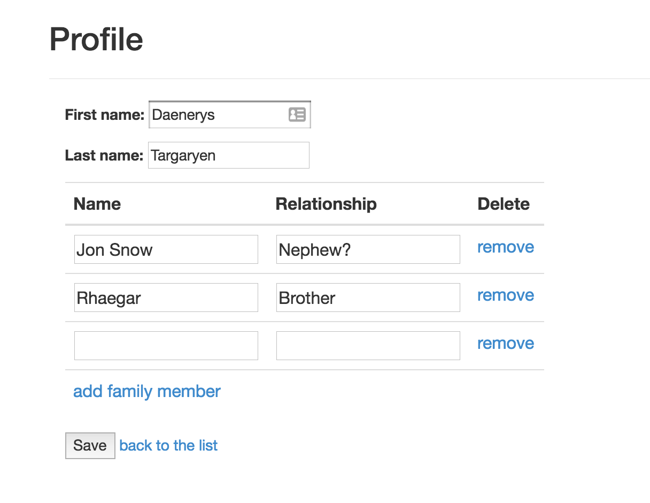Screen dimensions: 650x503
Task: Click the empty name field in last row
Action: pos(166,346)
